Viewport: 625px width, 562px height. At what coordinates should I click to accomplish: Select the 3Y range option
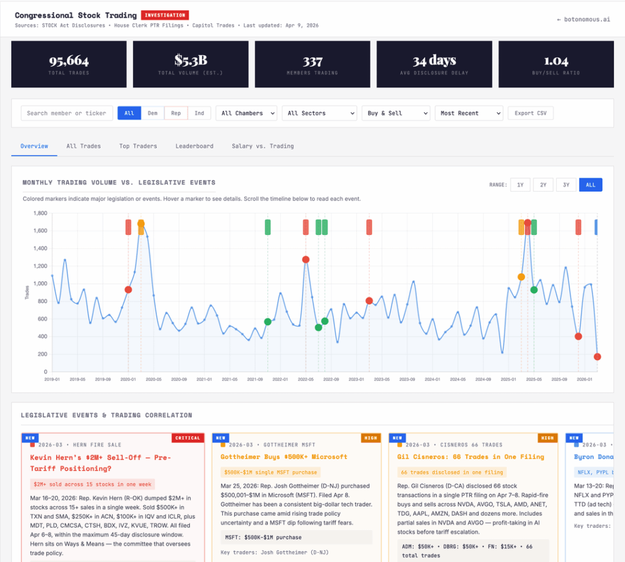coord(566,184)
